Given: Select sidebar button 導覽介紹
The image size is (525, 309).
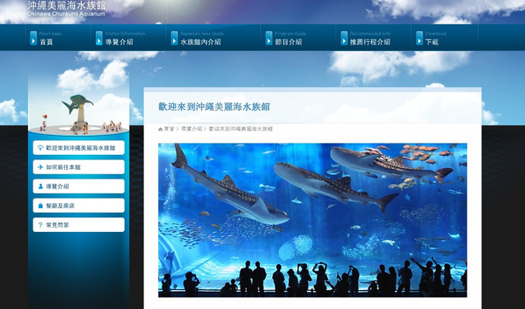Looking at the screenshot, I should [79, 186].
